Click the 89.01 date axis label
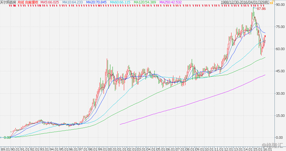 click(5, 149)
